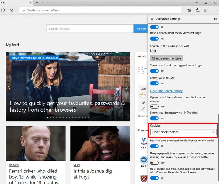Go to the Home page icon
The height and width of the screenshot is (184, 219).
12,10
